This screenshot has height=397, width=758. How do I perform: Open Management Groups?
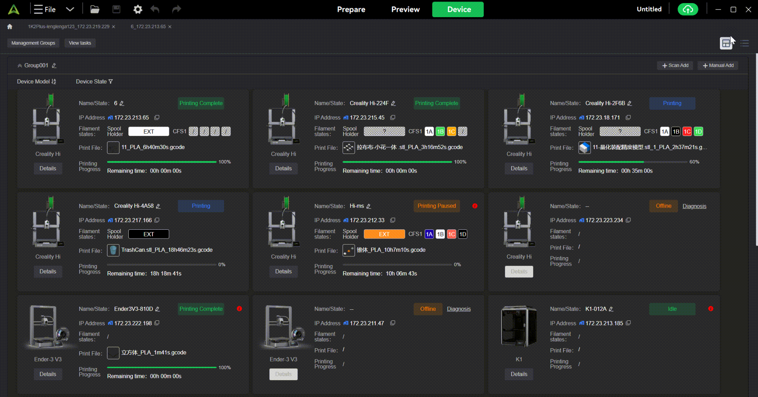point(33,43)
